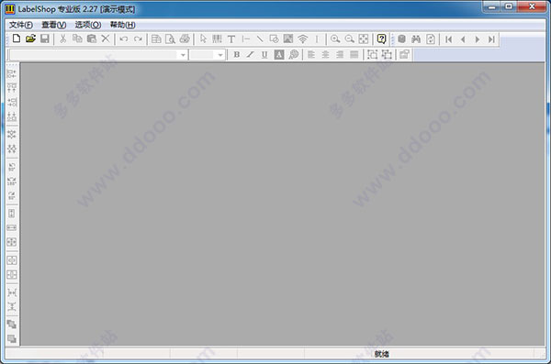
Task: Open the 选项(O) menu
Action: (88, 25)
